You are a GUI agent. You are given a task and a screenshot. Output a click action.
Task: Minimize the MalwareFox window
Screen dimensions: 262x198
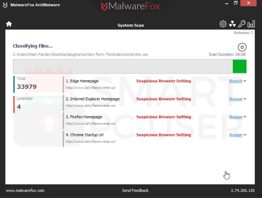(227, 3)
